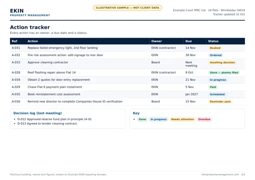Click 'ekinpropertymanagement.com' footer text
Viewport: 255px width, 180px height.
[x=220, y=174]
